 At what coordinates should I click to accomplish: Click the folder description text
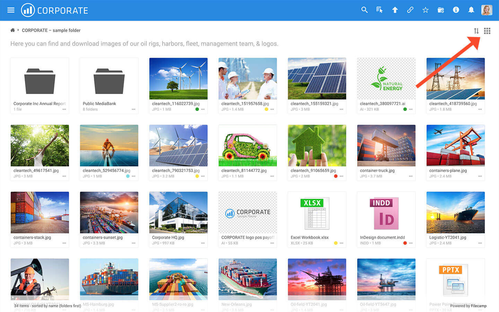(x=144, y=44)
